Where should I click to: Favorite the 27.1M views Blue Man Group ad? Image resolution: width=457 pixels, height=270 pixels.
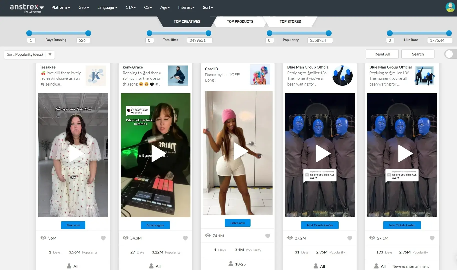432,238
